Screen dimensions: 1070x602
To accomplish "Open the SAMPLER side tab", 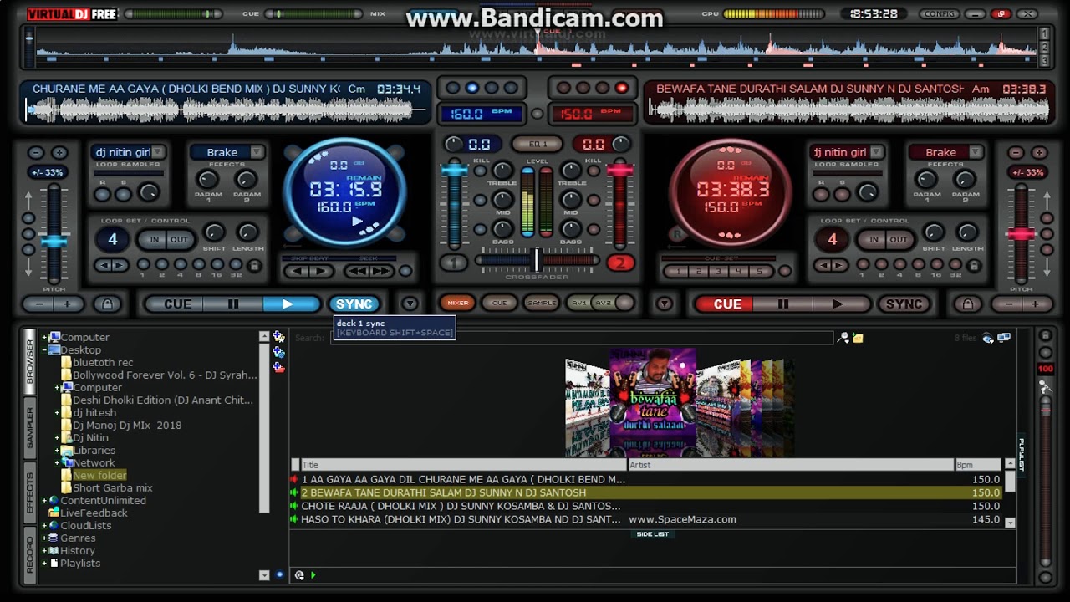I will [x=30, y=429].
